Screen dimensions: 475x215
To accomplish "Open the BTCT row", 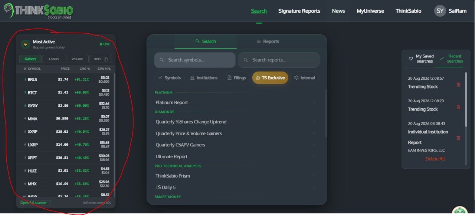I will point(65,92).
